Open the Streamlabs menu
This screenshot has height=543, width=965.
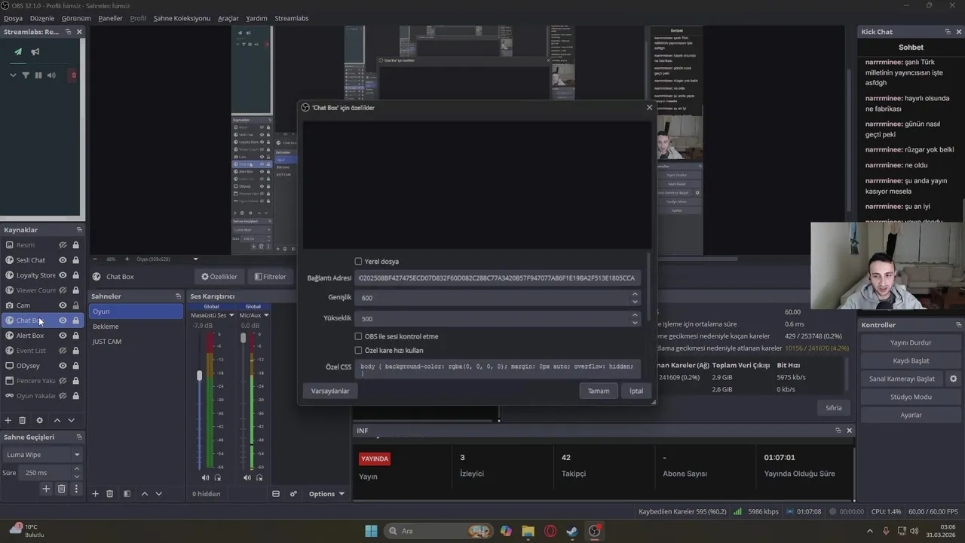pyautogui.click(x=291, y=18)
